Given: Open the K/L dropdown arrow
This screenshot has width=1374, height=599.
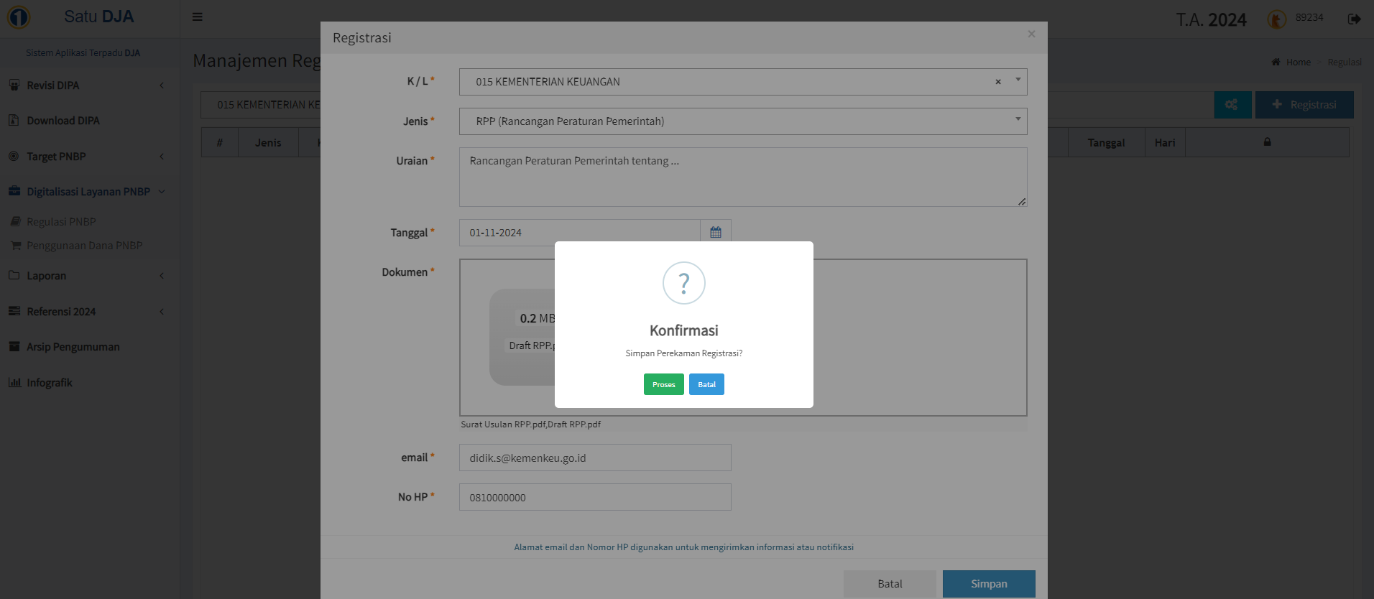Looking at the screenshot, I should [x=1018, y=80].
